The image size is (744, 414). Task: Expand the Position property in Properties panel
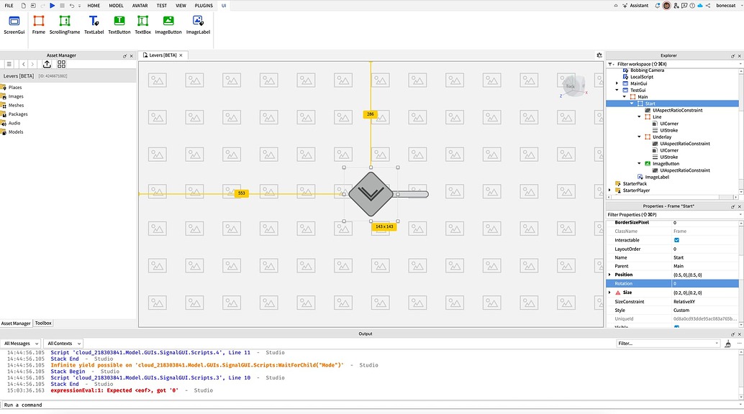(611, 275)
